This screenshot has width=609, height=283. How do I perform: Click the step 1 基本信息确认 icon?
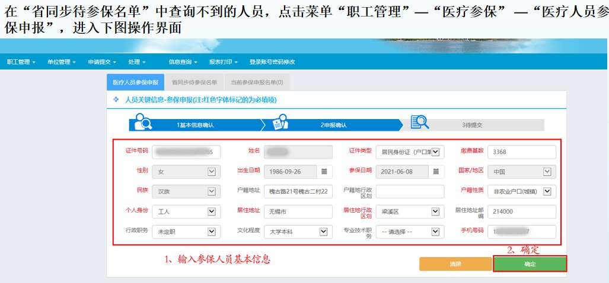(143, 123)
